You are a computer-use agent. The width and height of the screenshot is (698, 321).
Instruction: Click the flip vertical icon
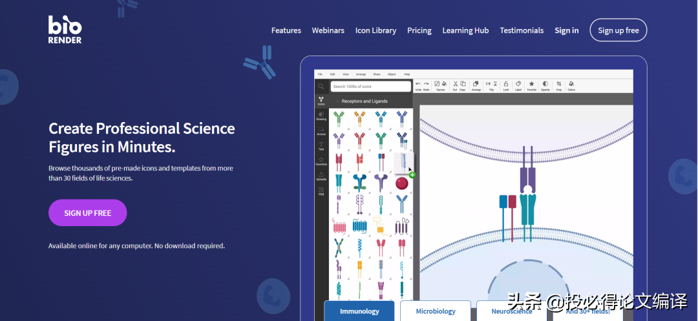point(495,83)
